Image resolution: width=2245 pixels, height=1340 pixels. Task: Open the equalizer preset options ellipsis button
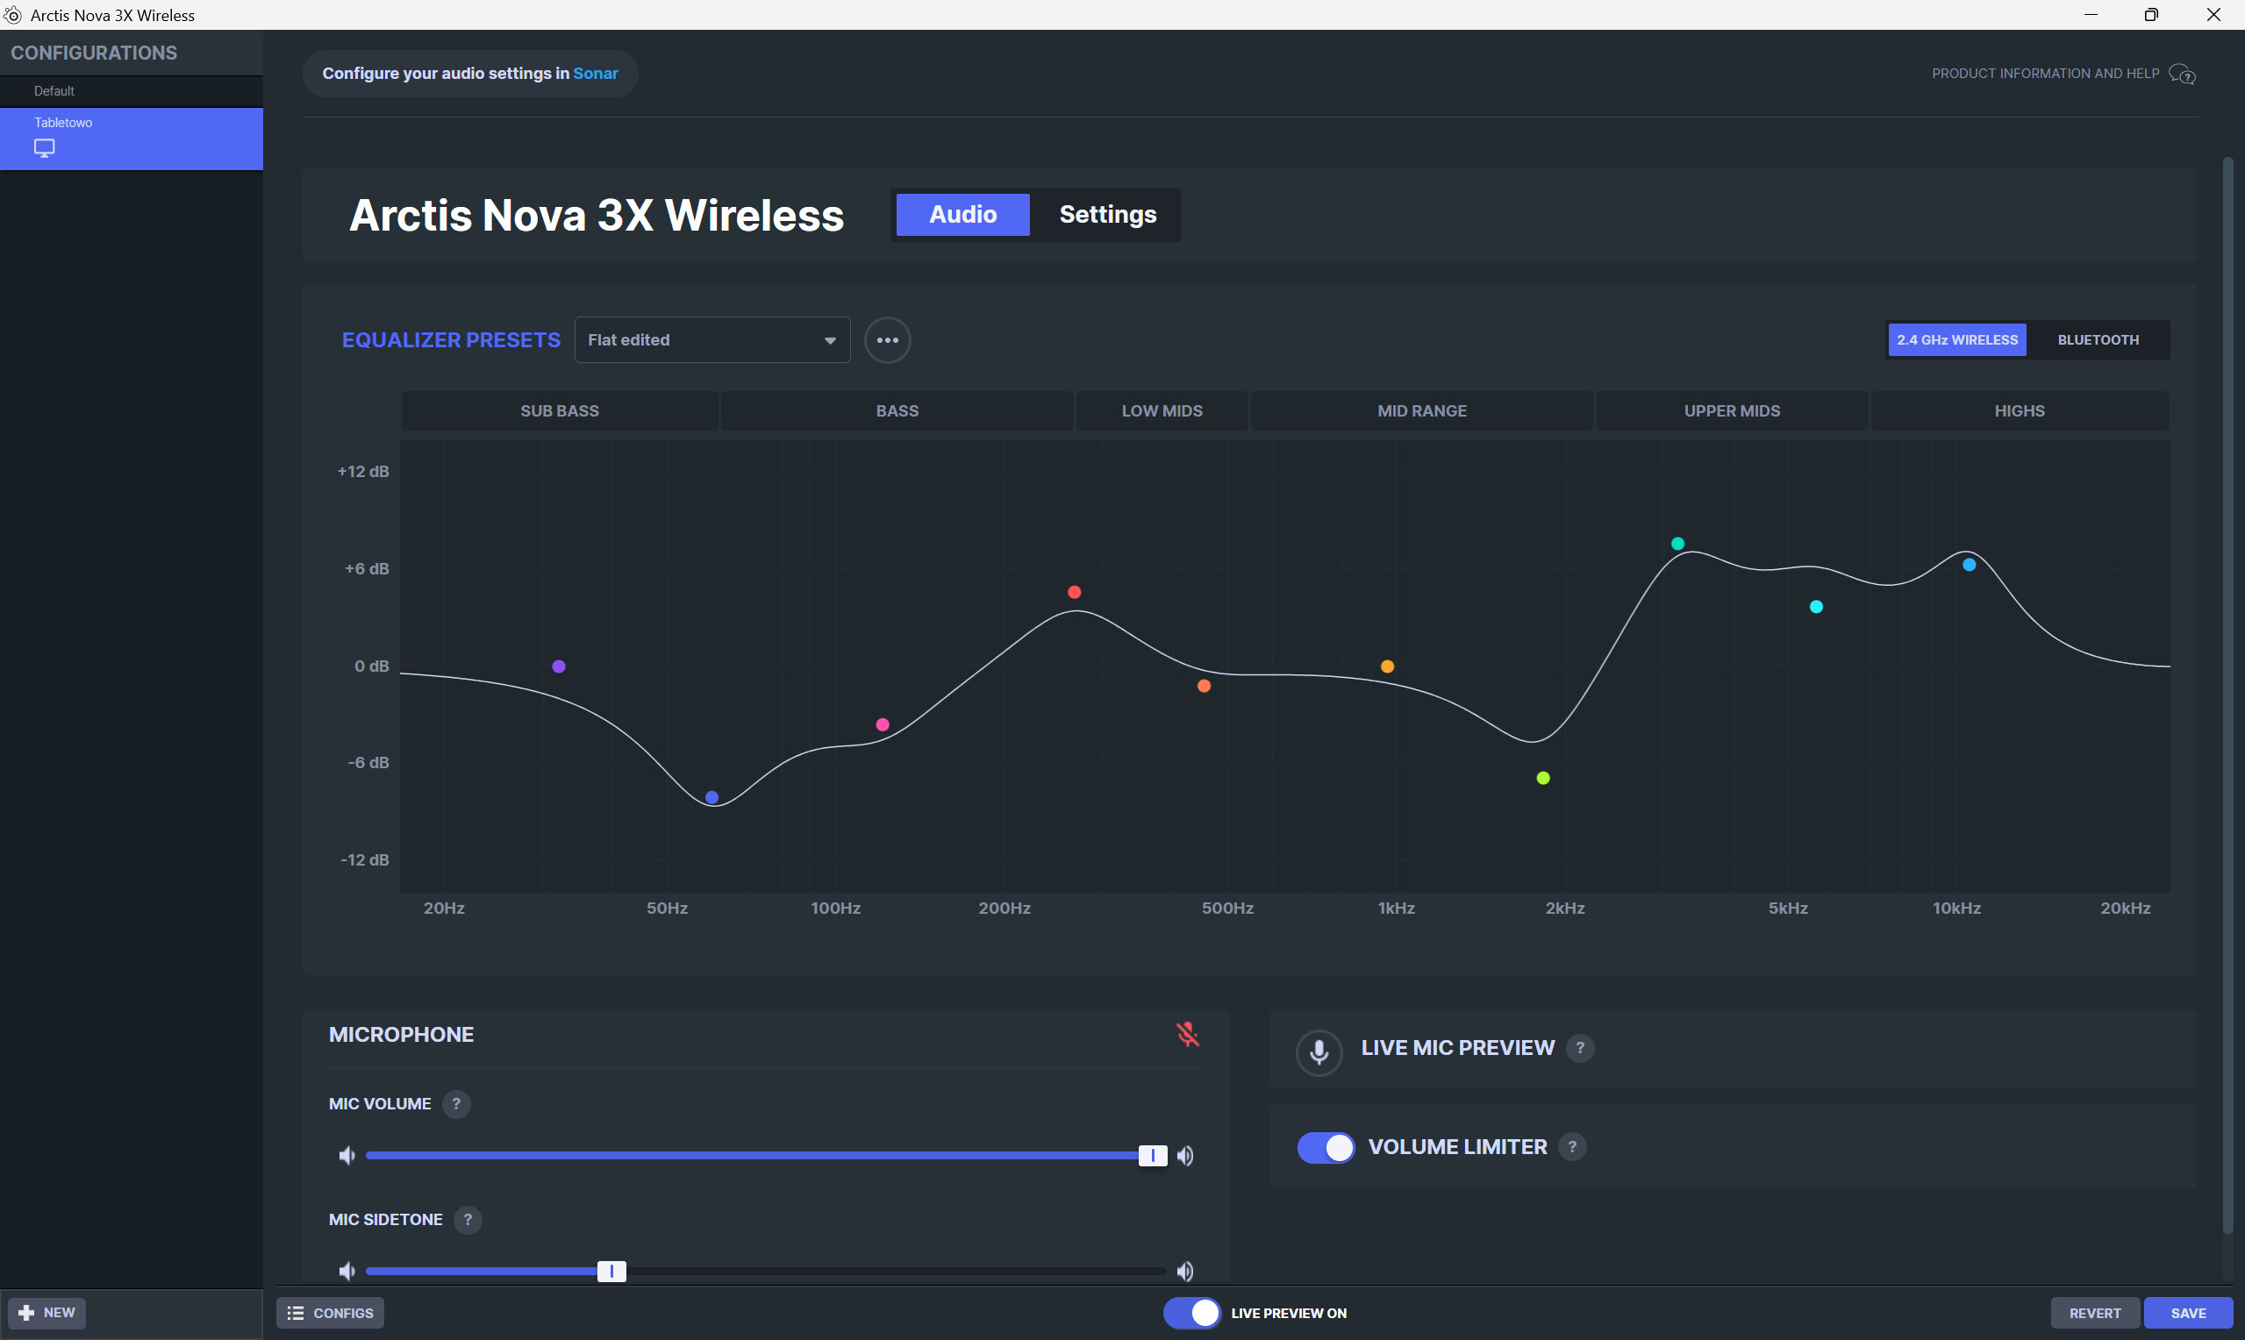(887, 340)
